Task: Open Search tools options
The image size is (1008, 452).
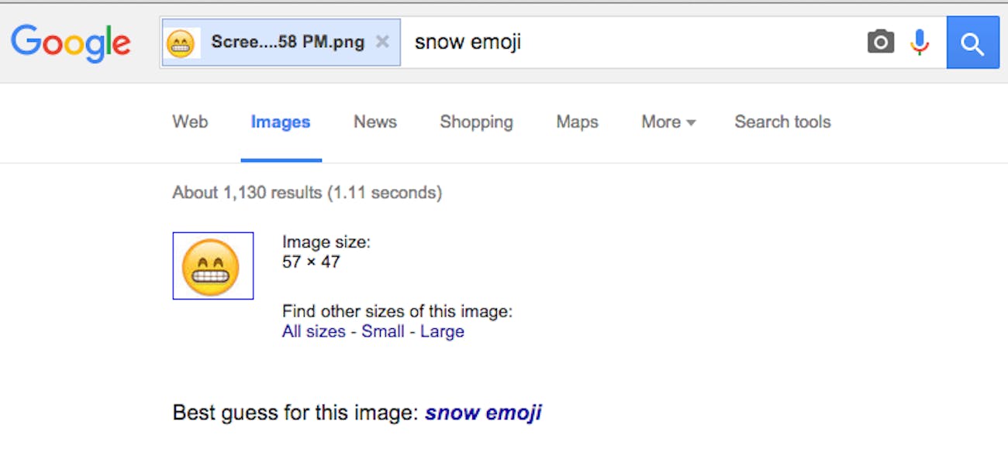Action: point(782,122)
